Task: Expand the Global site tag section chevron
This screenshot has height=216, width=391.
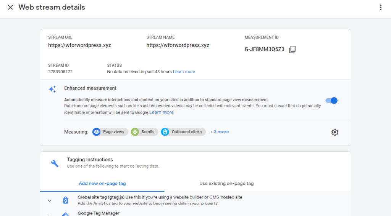Action: pyautogui.click(x=50, y=200)
